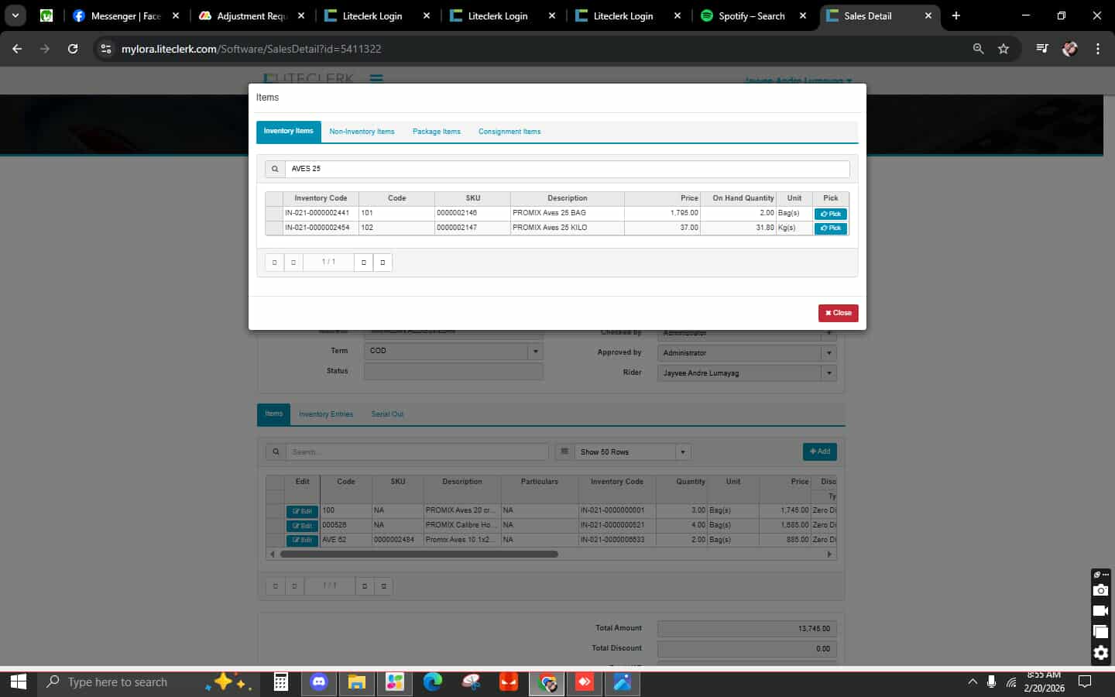Expand the Show 50 Rows dropdown
This screenshot has width=1115, height=697.
coord(682,452)
